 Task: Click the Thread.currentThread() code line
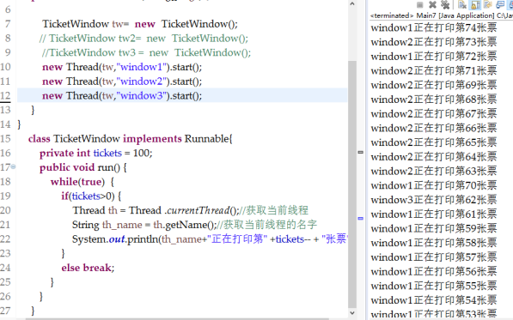[x=191, y=210]
